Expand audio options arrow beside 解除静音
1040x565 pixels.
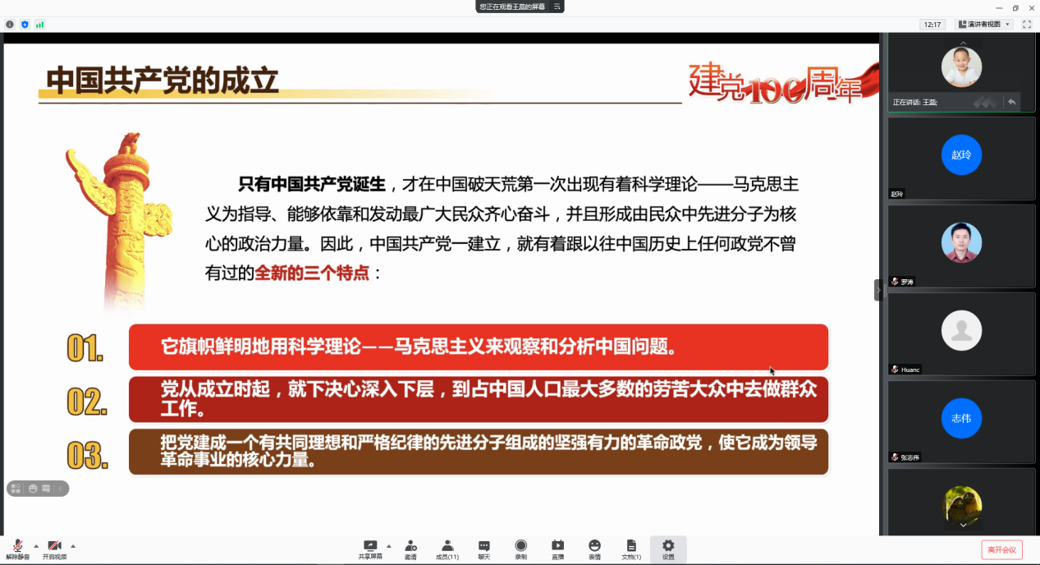point(36,545)
